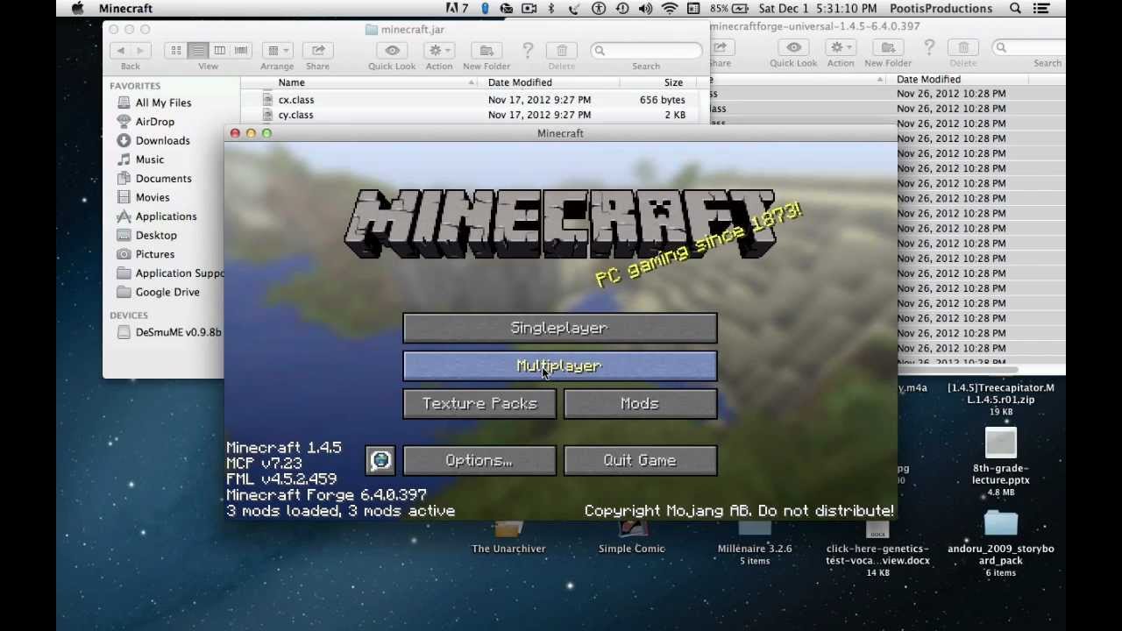Click the Search field in minecraft.jar window

tap(646, 51)
